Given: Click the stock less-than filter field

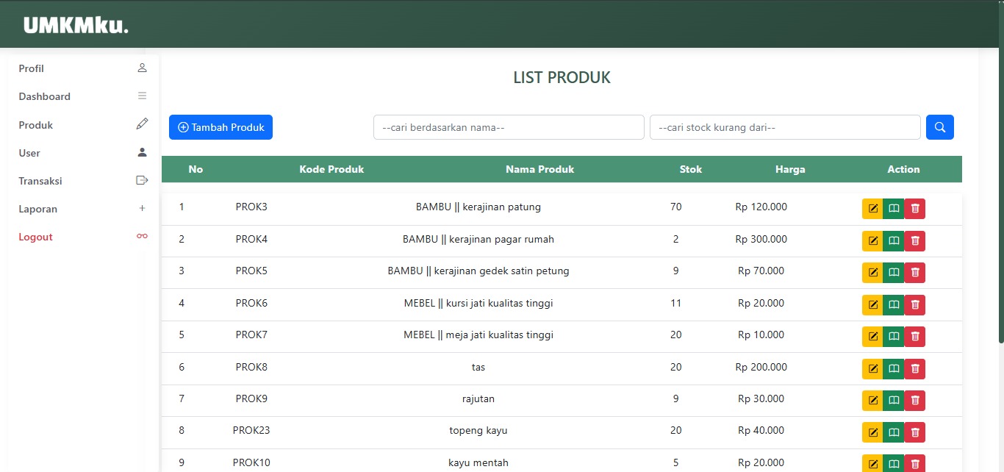Looking at the screenshot, I should click(x=785, y=127).
